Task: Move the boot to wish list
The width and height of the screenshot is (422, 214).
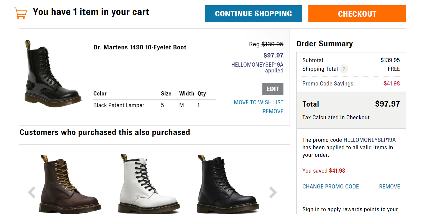Action: click(x=259, y=102)
